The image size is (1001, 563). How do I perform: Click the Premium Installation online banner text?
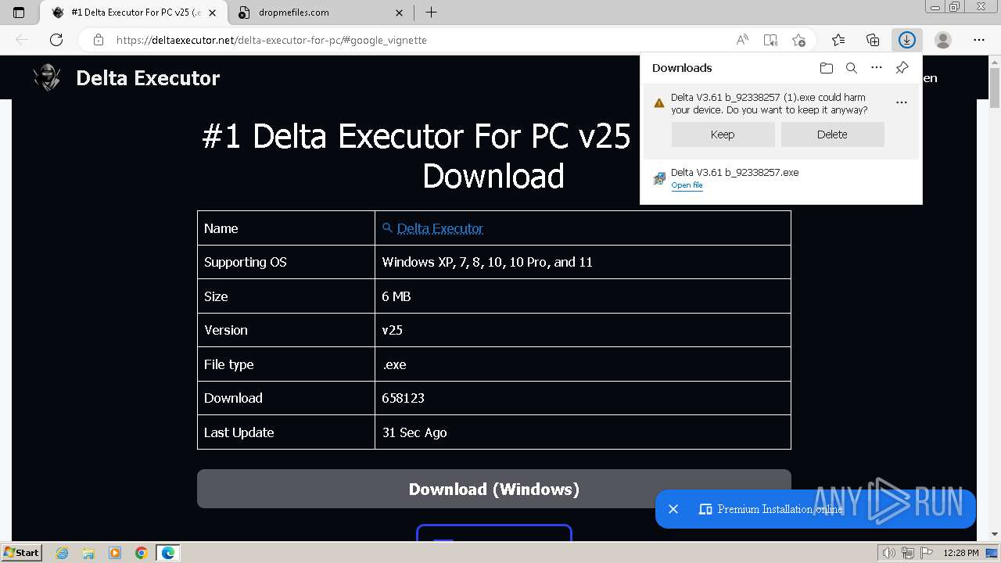[780, 509]
